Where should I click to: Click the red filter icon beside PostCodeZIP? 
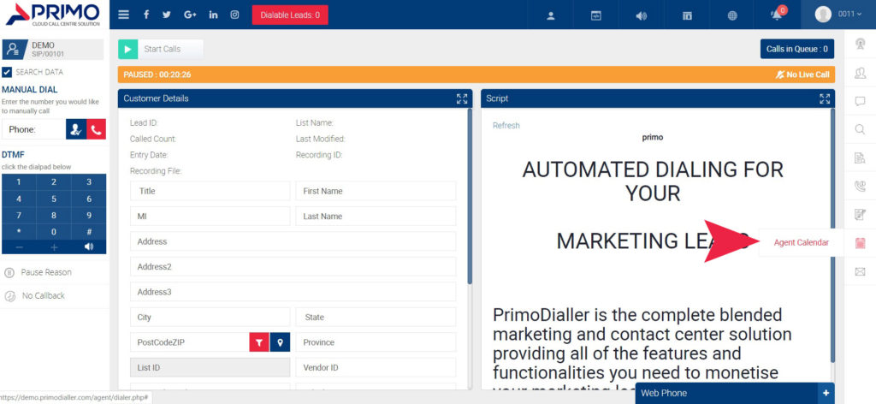[259, 342]
